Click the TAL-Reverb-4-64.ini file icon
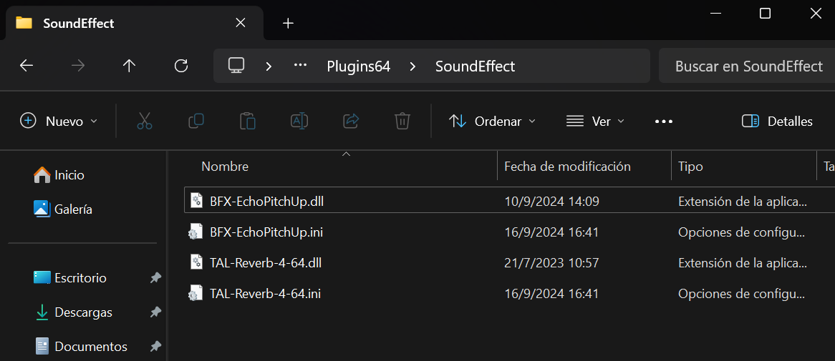Image resolution: width=835 pixels, height=361 pixels. [x=196, y=293]
